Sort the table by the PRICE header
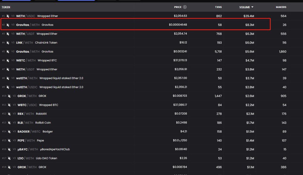The image size is (303, 175). (x=178, y=7)
